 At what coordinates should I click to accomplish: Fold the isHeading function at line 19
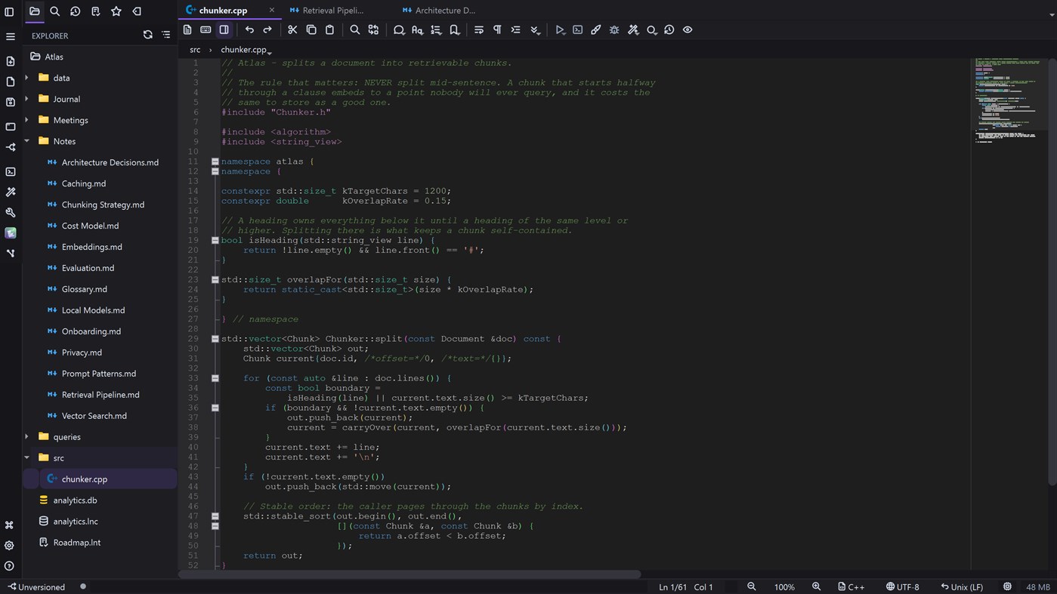pyautogui.click(x=215, y=240)
